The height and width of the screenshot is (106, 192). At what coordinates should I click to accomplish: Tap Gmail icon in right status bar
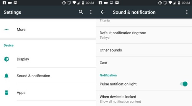pyautogui.click(x=117, y=3)
